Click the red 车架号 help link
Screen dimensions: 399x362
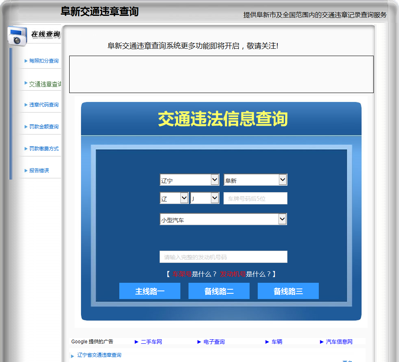point(182,274)
